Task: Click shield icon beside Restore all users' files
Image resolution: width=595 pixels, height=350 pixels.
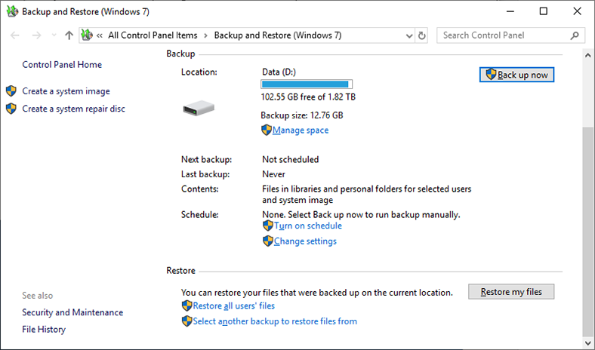Action: 187,305
